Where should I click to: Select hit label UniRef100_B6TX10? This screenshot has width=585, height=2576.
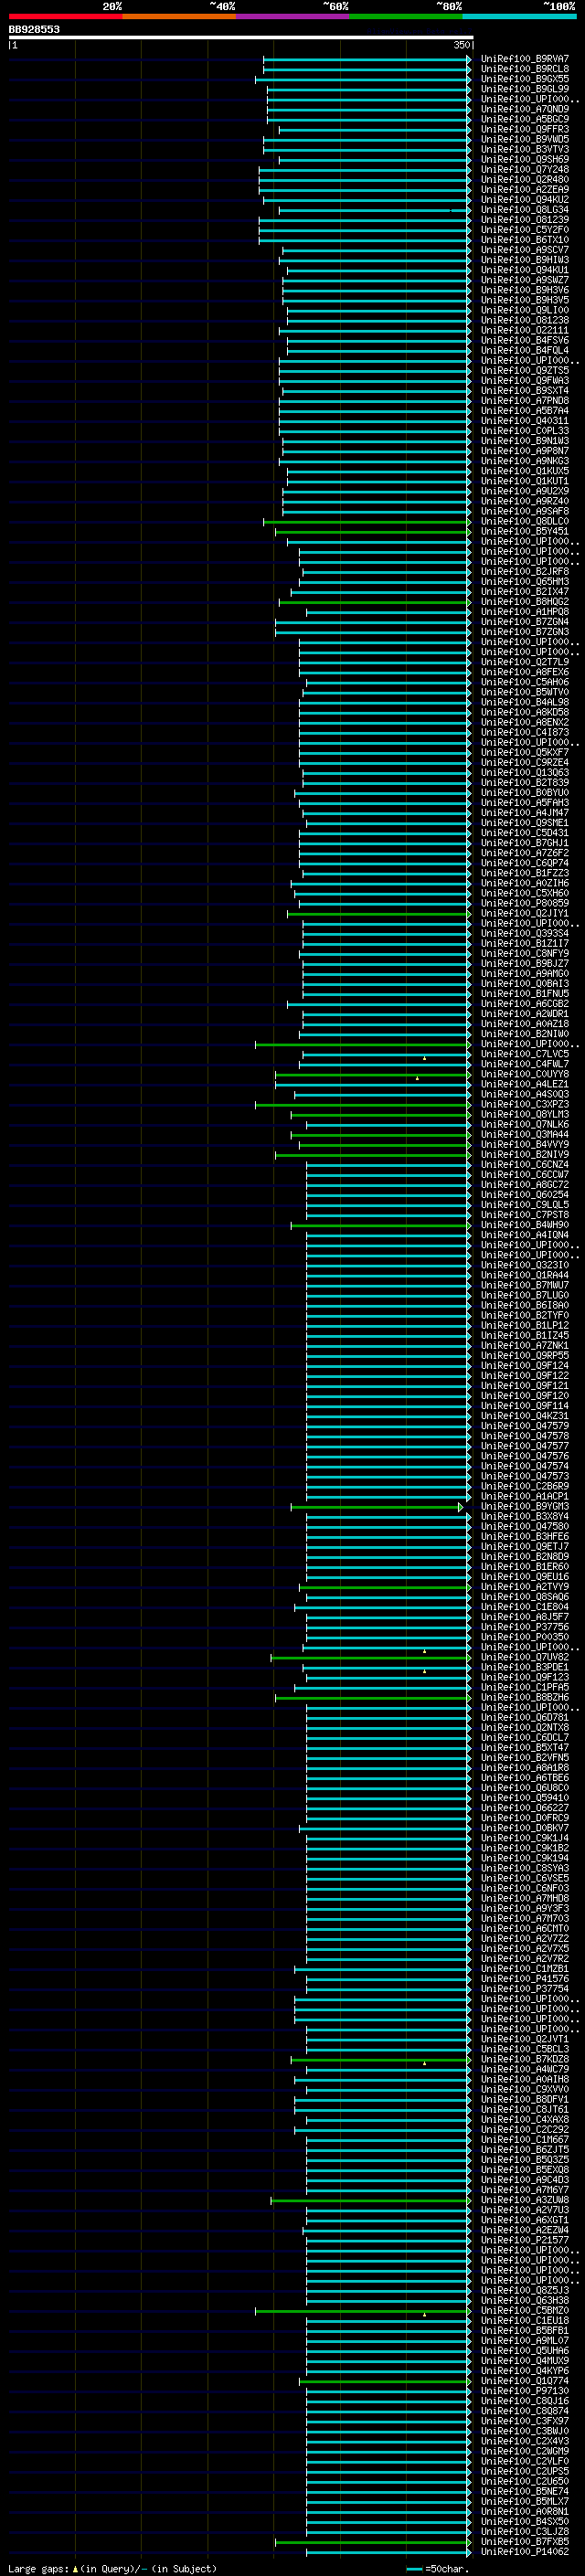(525, 240)
